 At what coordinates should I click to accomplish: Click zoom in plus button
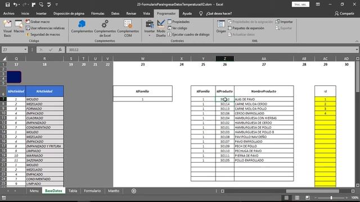[x=346, y=198]
